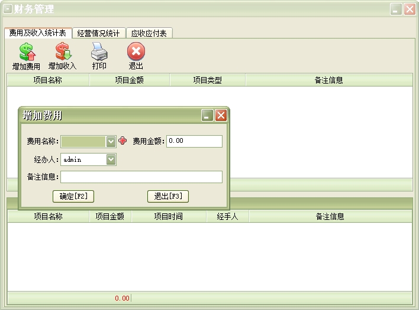Click the 备注信息 text field
Screen dimensions: 419x310
[141, 177]
